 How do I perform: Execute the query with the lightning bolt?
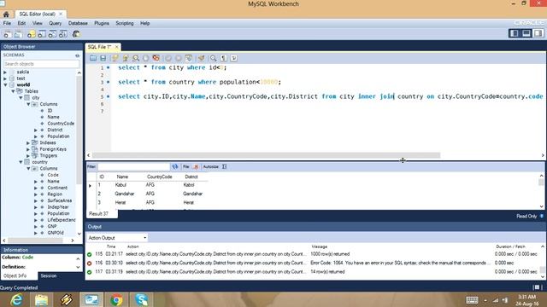(x=115, y=58)
